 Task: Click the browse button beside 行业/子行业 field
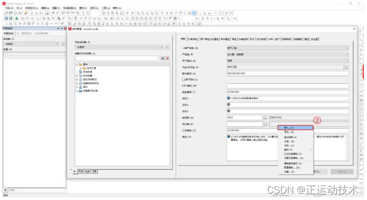(346, 67)
